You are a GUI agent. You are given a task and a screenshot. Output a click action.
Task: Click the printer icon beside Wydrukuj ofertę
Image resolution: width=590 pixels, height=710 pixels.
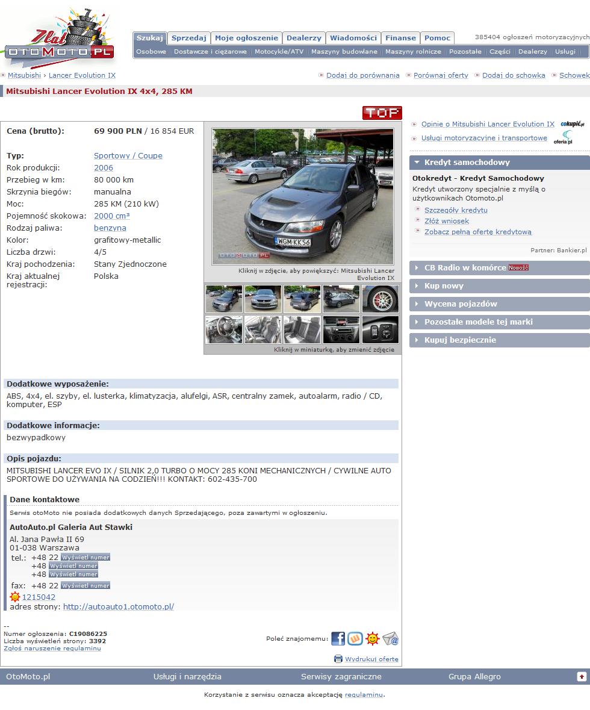coord(338,659)
